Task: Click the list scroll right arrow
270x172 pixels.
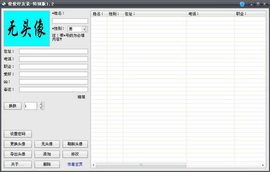Action: 263,165
